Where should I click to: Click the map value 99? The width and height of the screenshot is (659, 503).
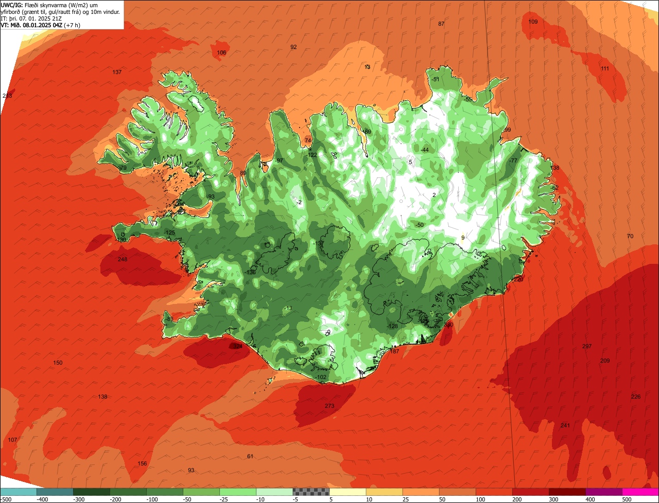(508, 130)
